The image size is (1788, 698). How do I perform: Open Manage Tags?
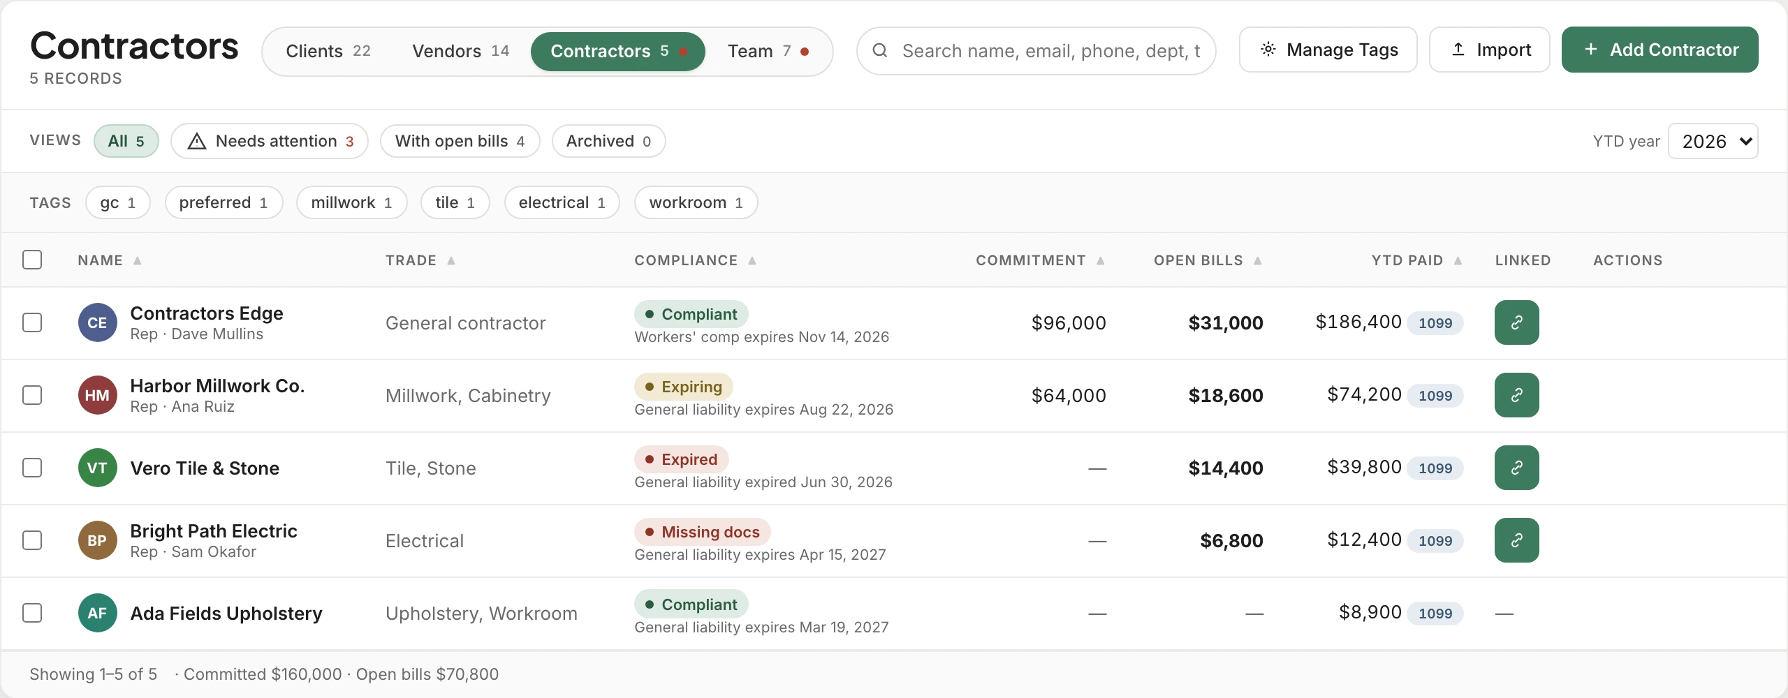click(1328, 50)
